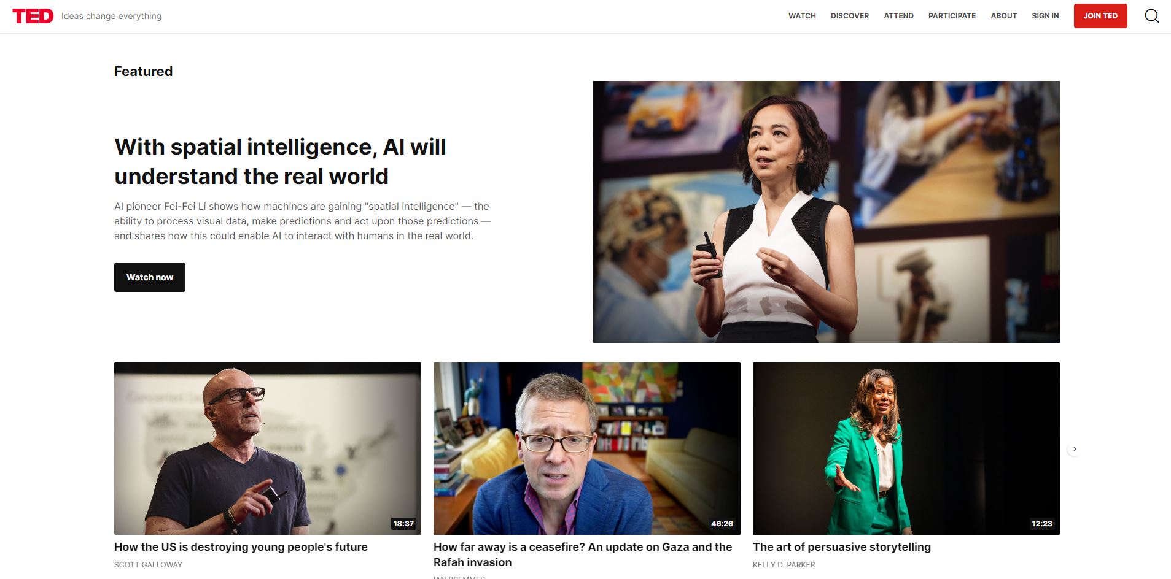The image size is (1171, 579).
Task: Expand the ABOUT menu
Action: pos(1003,16)
